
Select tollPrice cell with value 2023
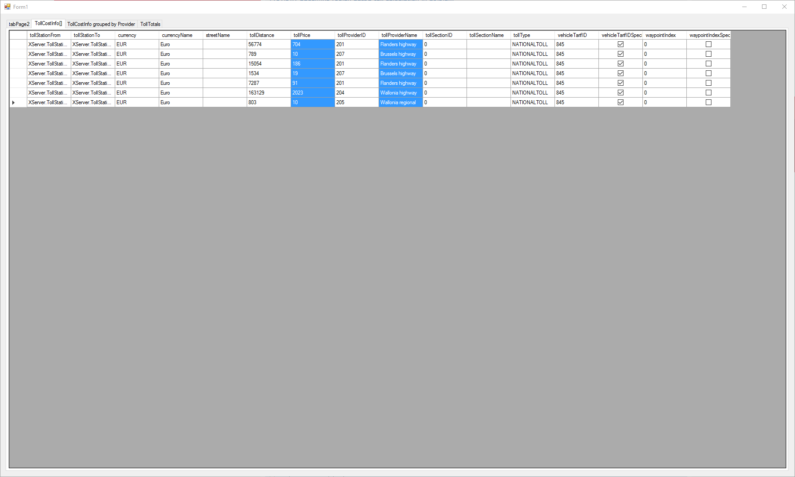tap(312, 93)
